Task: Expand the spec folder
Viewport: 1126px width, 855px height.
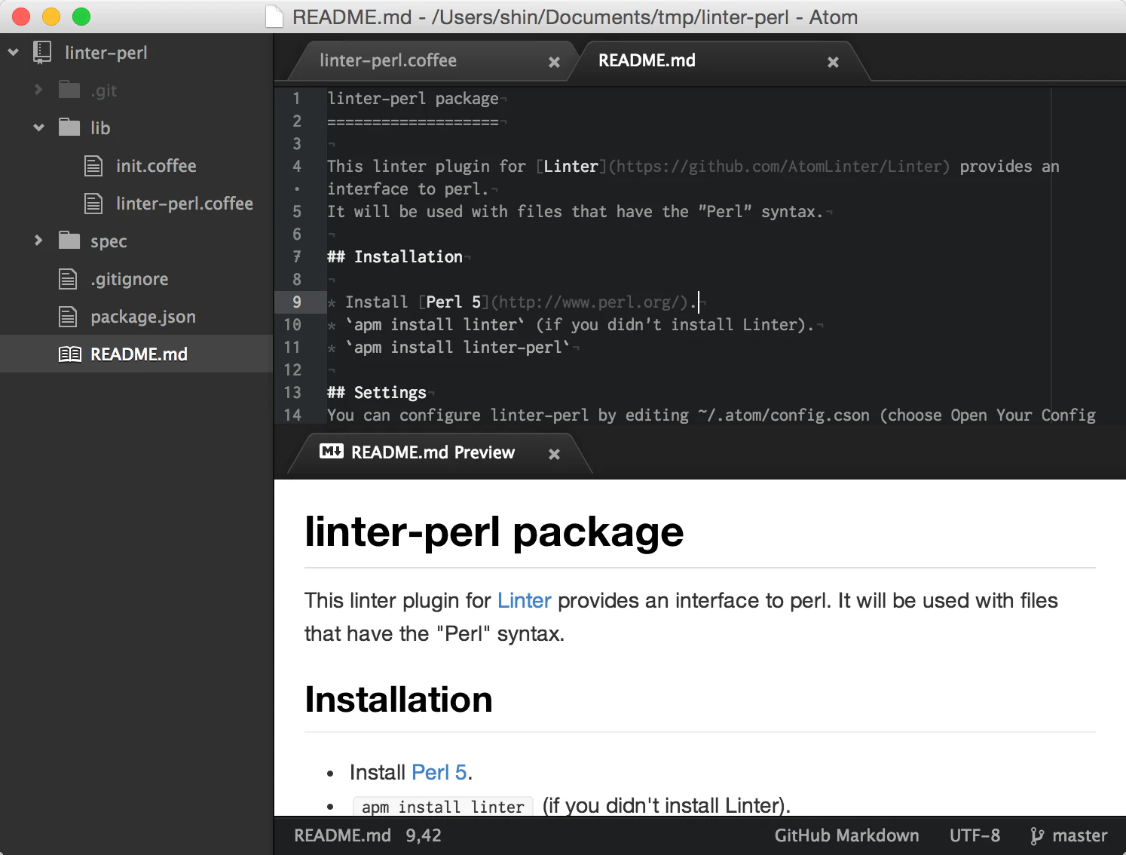Action: click(x=38, y=241)
